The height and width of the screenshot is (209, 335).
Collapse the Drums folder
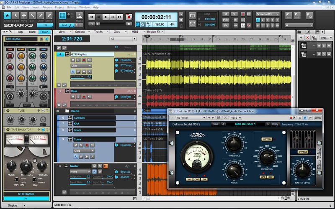tap(57, 111)
